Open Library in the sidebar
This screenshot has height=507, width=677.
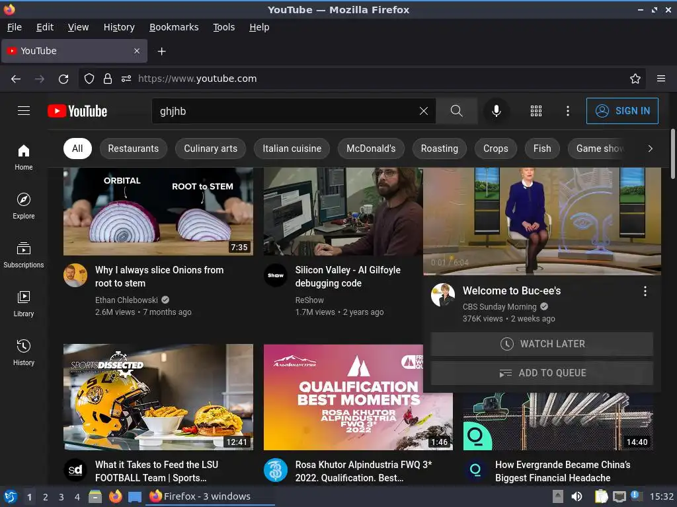pyautogui.click(x=24, y=304)
